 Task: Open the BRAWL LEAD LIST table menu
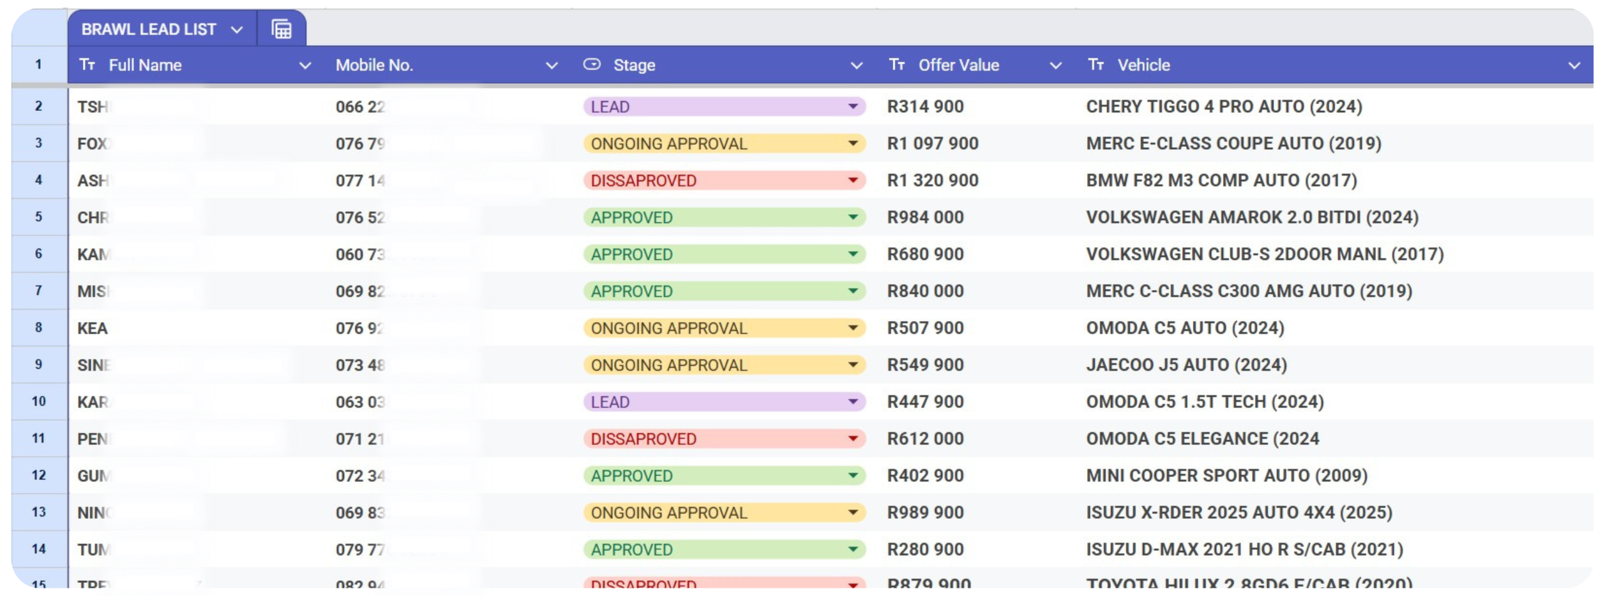coord(237,30)
